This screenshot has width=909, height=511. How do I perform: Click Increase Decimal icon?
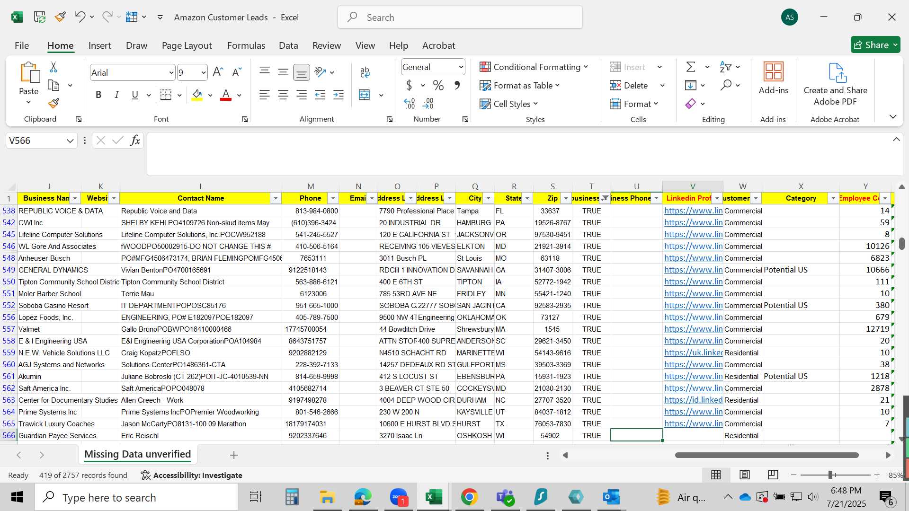(410, 103)
